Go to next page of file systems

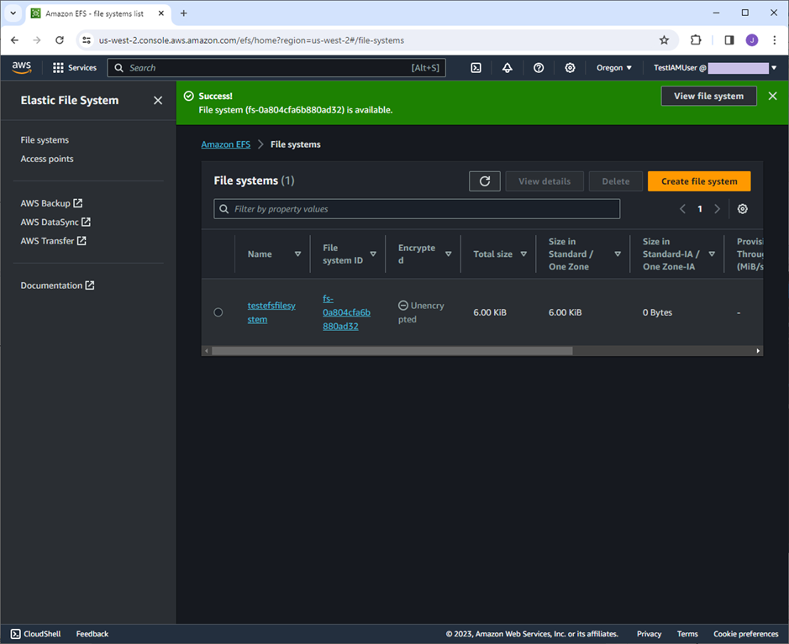tap(717, 209)
